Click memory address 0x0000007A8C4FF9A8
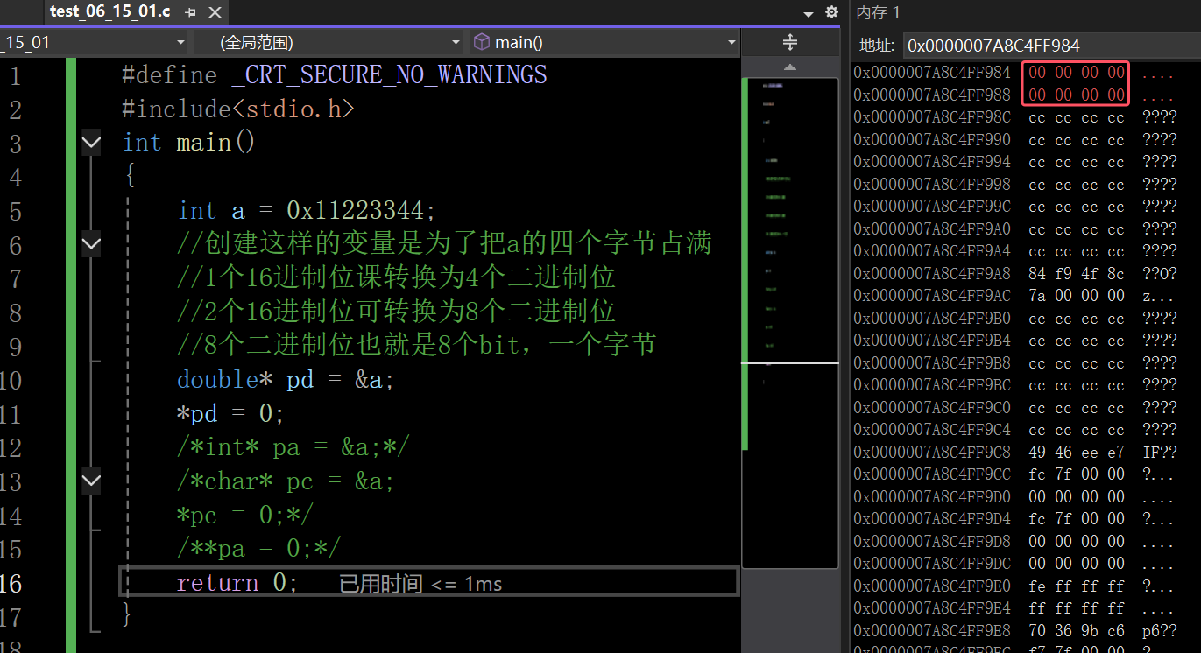The height and width of the screenshot is (653, 1201). pos(932,274)
